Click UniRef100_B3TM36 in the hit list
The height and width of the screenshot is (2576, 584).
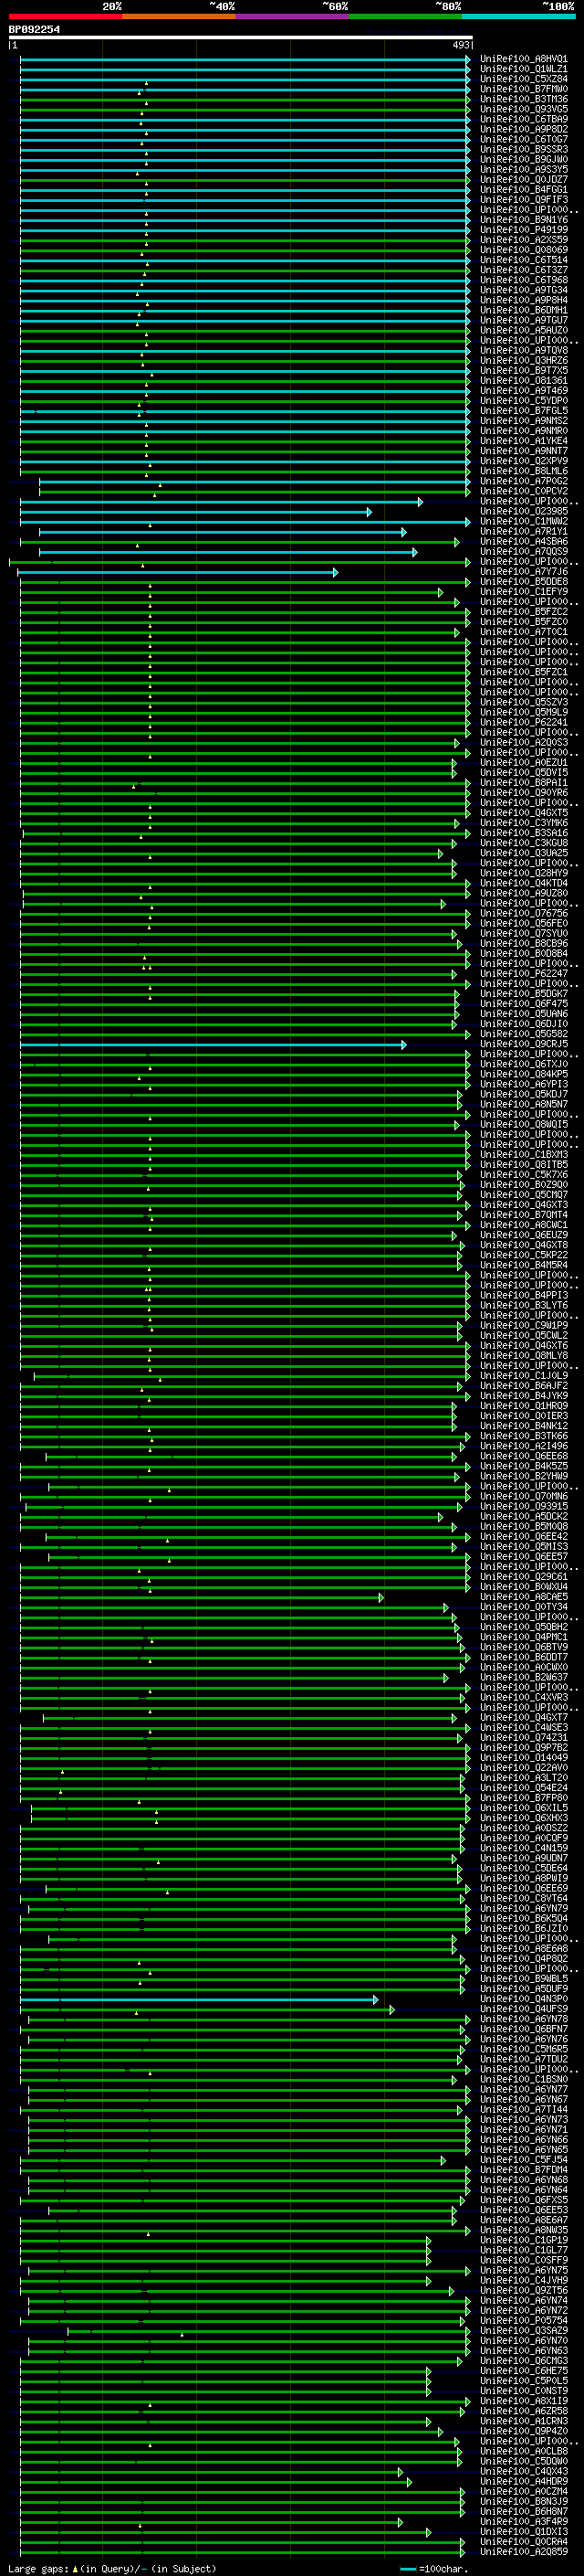pos(524,99)
